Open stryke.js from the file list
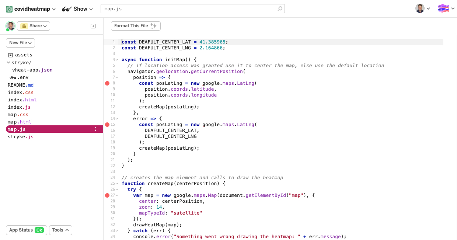Image resolution: width=457 pixels, height=240 pixels. [x=21, y=137]
